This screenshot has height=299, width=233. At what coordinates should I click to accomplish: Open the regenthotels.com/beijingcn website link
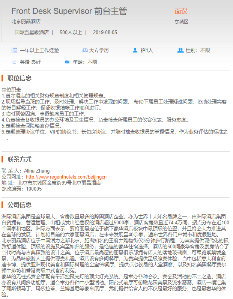[66, 177]
